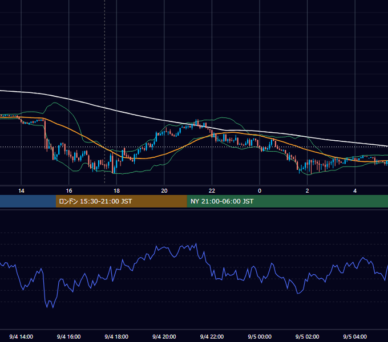Select the NY 21:00-06:00 JST session bar

pyautogui.click(x=287, y=201)
